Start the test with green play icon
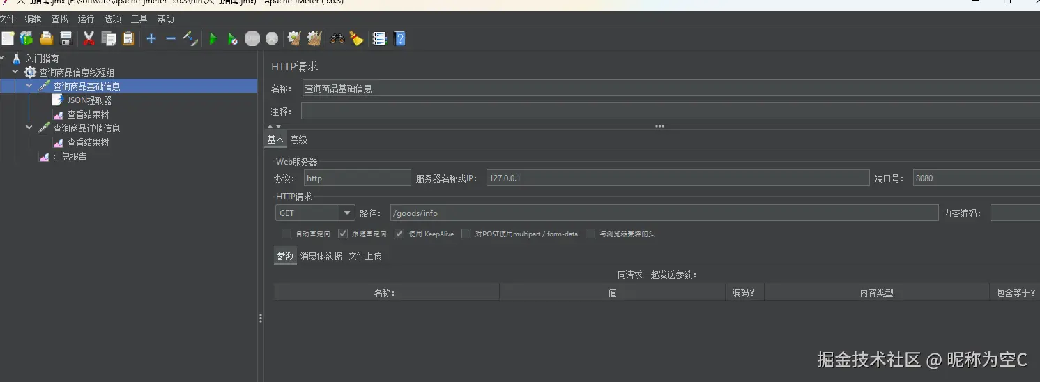 [213, 39]
